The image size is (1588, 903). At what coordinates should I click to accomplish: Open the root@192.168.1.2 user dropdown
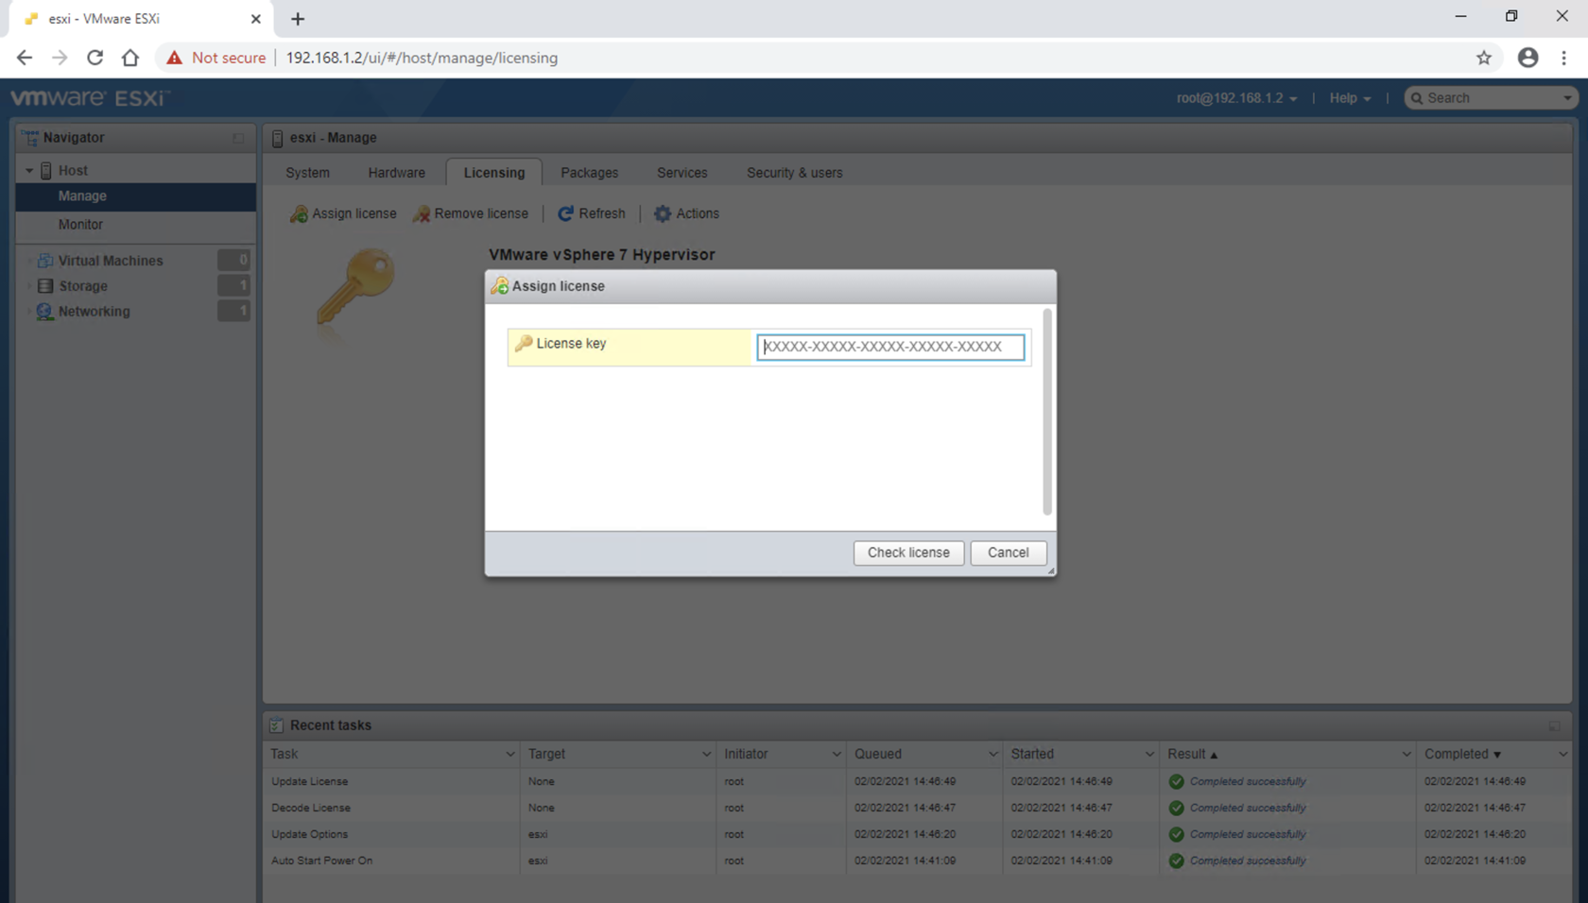[1236, 98]
